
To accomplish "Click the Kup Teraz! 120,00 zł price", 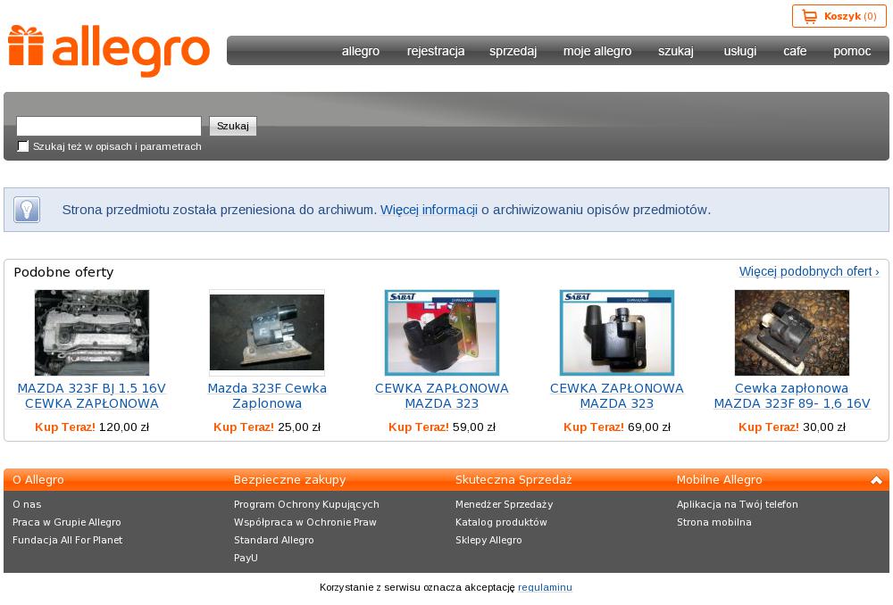I will point(92,427).
